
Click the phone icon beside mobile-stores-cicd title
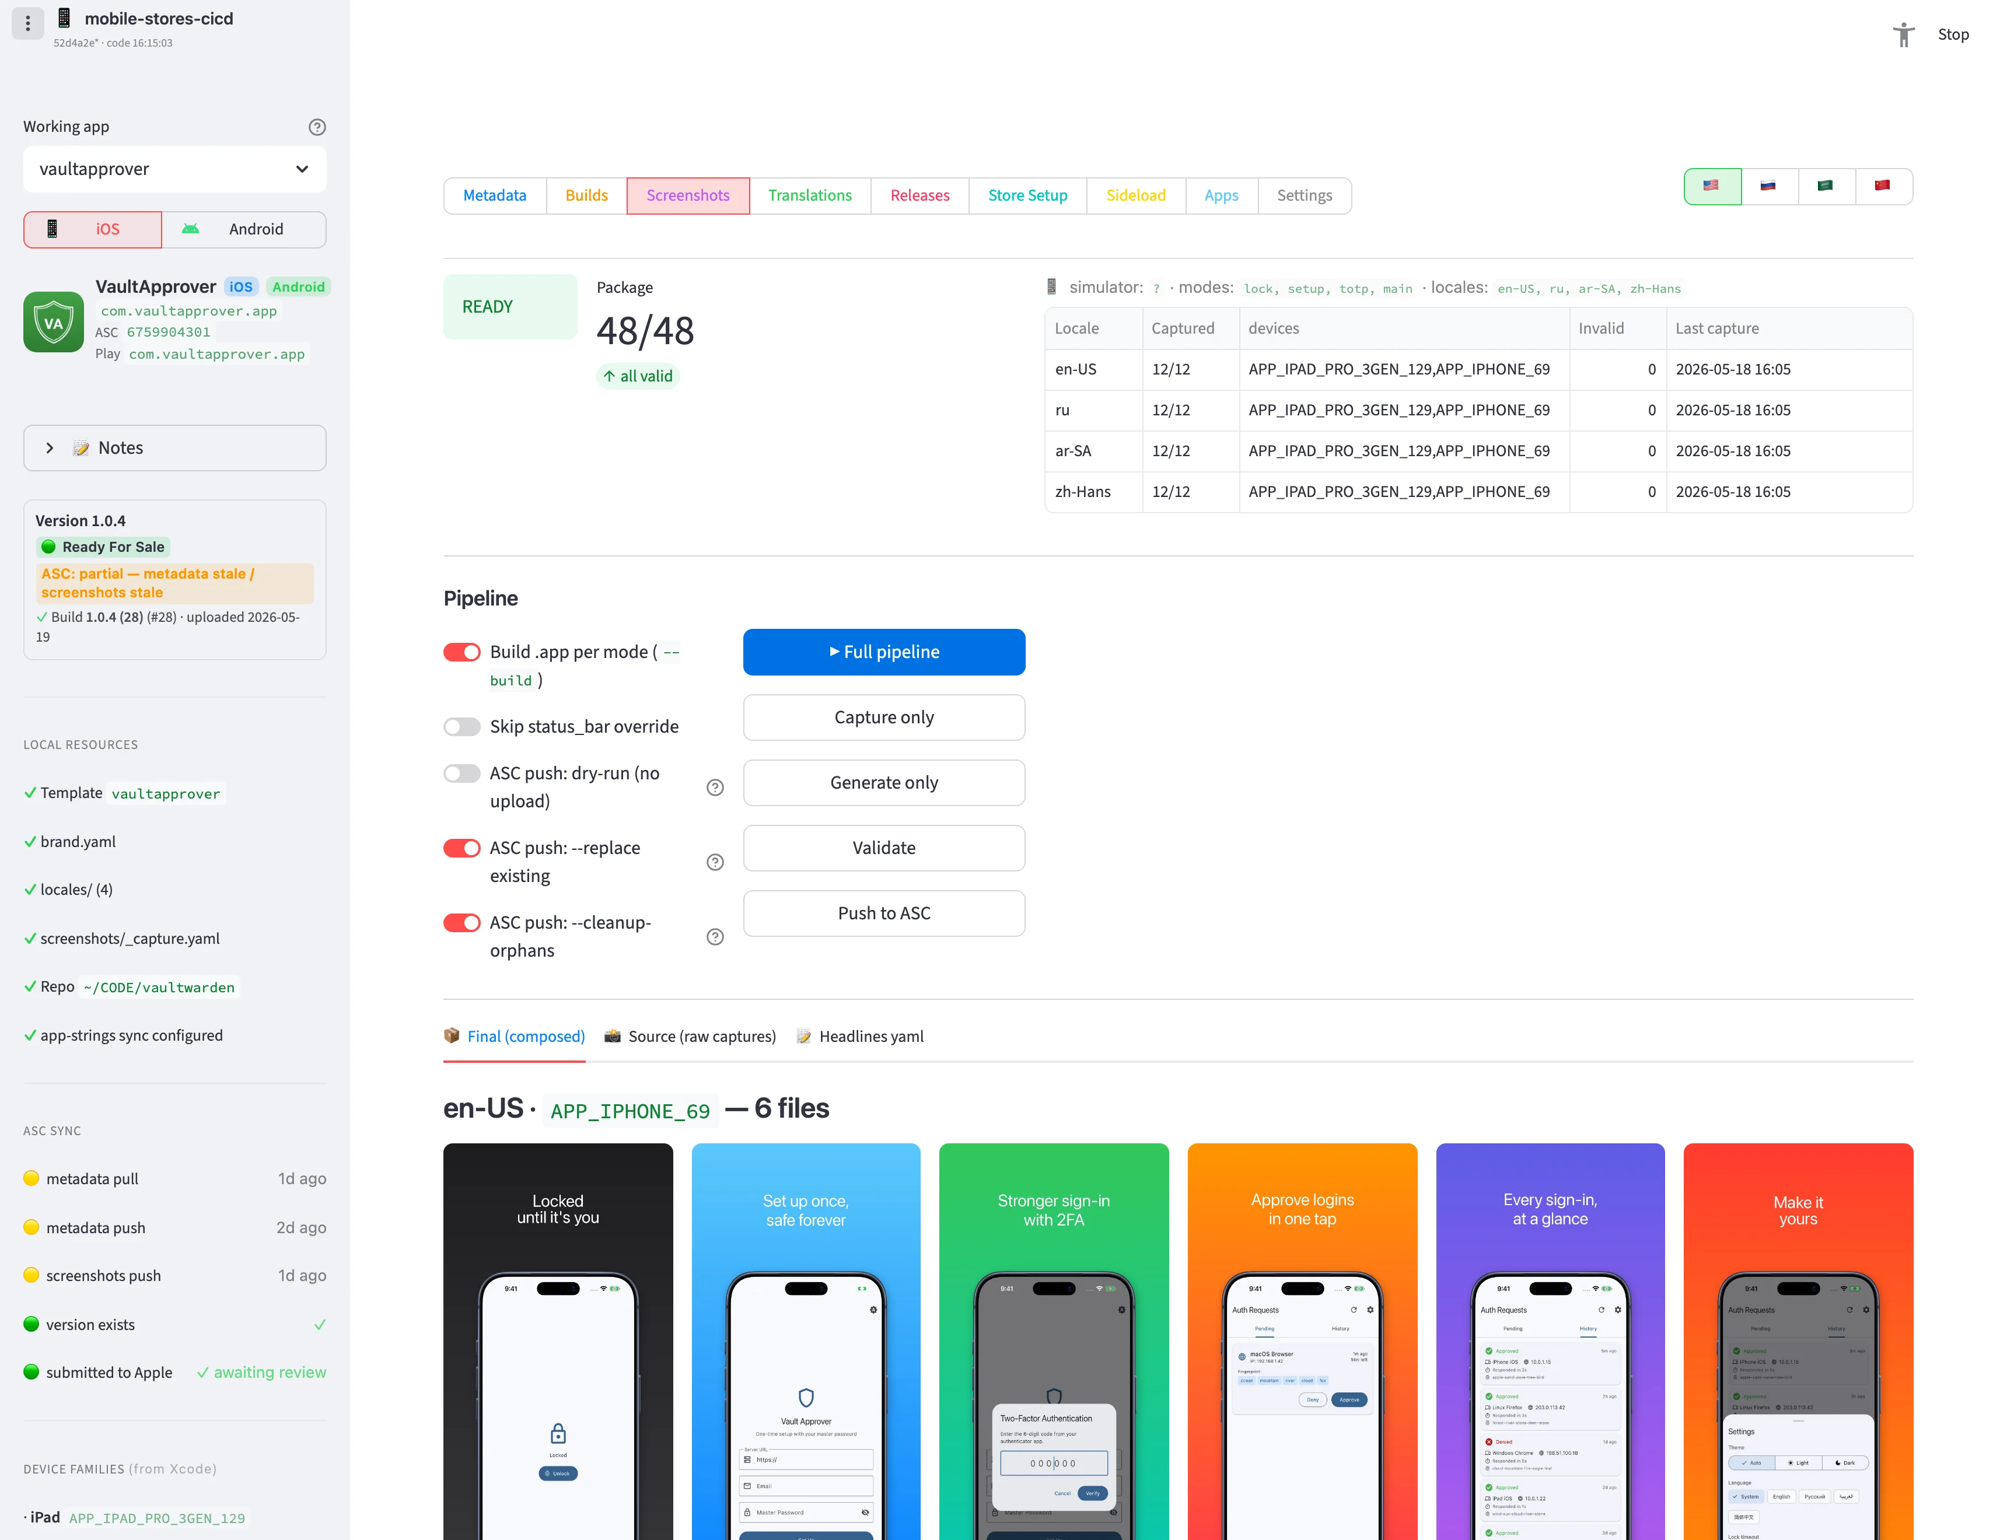click(64, 18)
